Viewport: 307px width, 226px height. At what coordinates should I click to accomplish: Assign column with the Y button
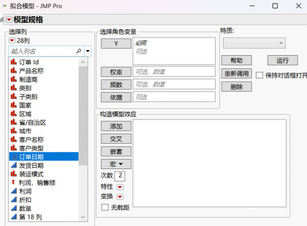pos(116,43)
